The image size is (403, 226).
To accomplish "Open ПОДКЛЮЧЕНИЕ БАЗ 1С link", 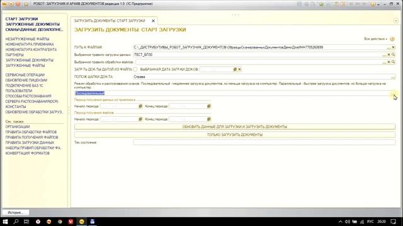I will tap(24, 85).
